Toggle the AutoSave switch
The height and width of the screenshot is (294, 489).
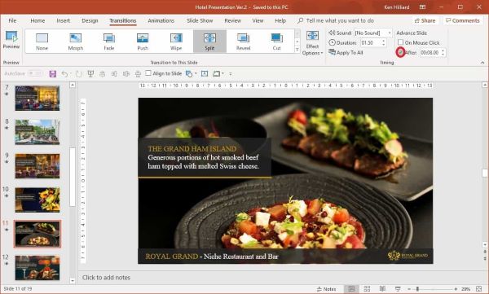click(34, 73)
